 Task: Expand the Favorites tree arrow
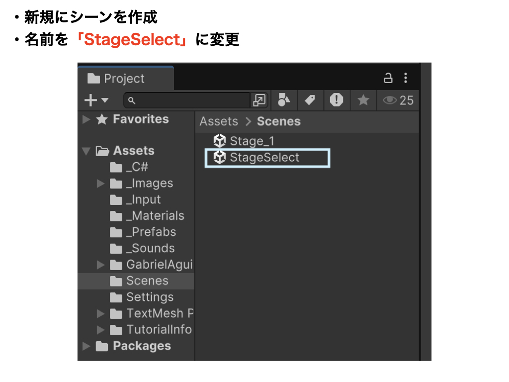click(86, 119)
